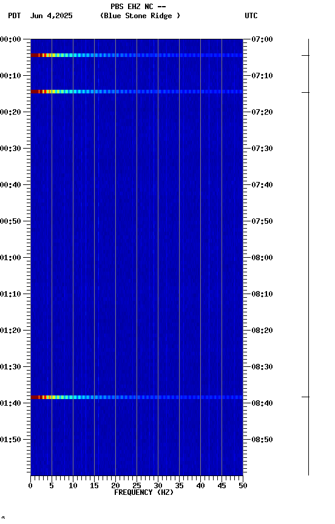
Task: Click the 08:30 UTC time label
Action: pos(262,367)
